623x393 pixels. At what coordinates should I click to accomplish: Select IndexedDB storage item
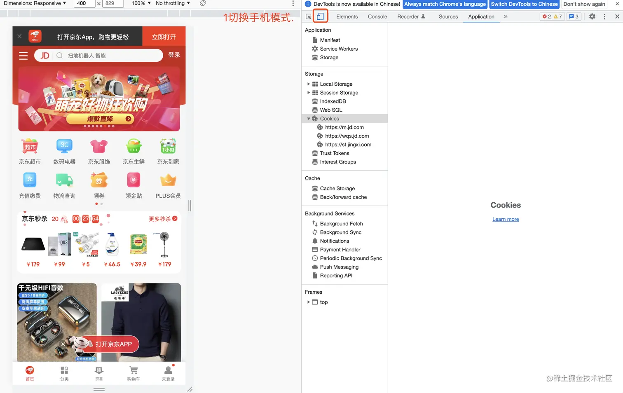pyautogui.click(x=333, y=101)
